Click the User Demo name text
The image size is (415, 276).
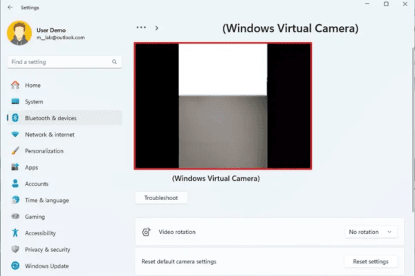point(51,30)
